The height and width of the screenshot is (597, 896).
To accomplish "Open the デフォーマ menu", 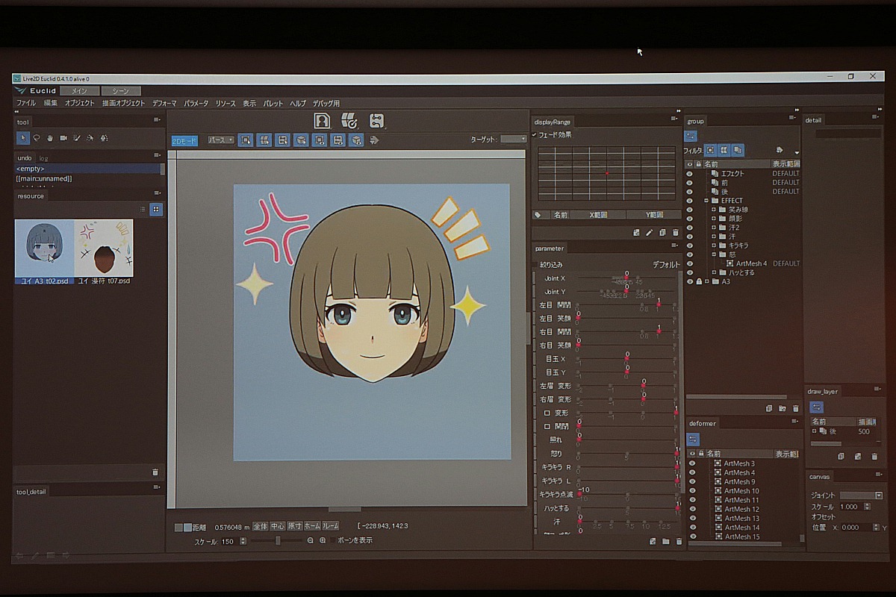I will 164,104.
